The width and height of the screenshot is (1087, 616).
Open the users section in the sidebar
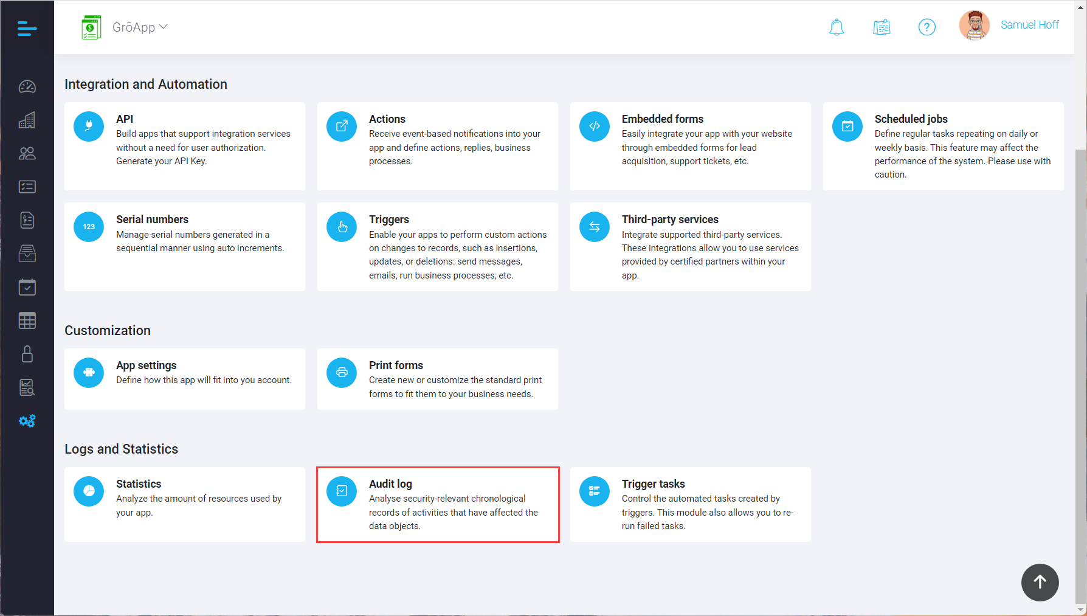[27, 153]
